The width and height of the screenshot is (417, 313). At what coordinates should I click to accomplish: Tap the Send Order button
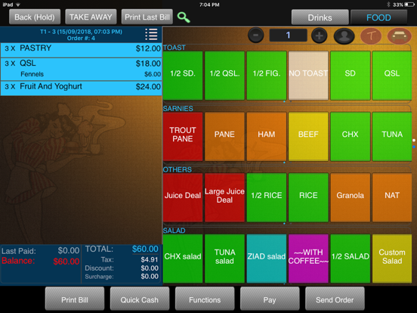click(x=335, y=299)
